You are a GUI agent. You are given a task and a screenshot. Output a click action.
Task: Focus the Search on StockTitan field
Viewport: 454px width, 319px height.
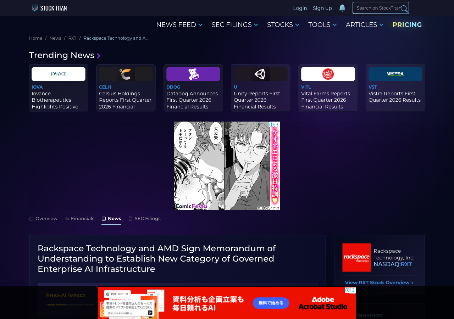381,8
